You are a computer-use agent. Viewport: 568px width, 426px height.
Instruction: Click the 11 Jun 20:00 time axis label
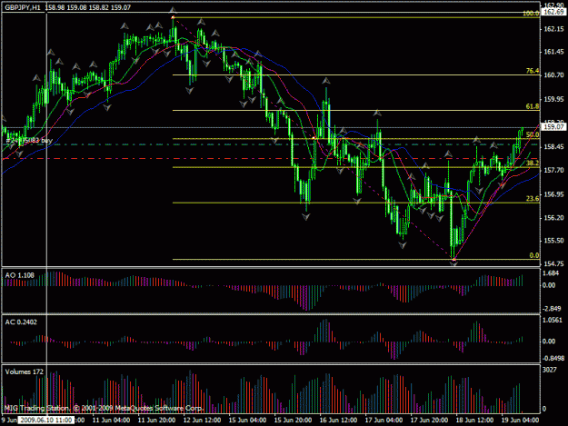pyautogui.click(x=157, y=421)
